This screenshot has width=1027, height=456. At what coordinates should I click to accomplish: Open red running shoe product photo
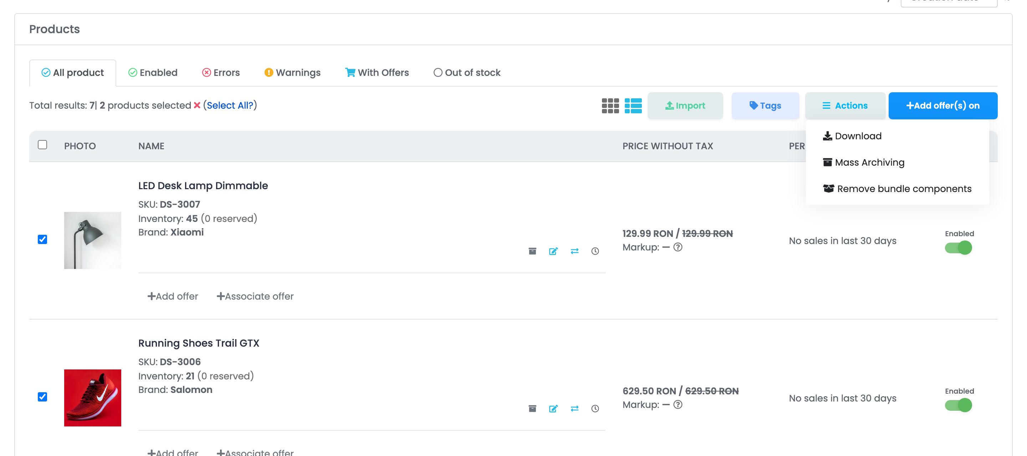[92, 398]
